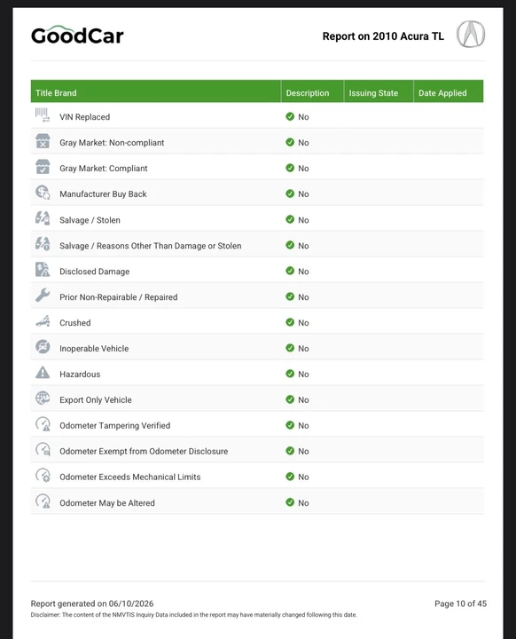The width and height of the screenshot is (516, 639).
Task: Click the Odometer Tampering Verified gauge icon
Action: (43, 424)
